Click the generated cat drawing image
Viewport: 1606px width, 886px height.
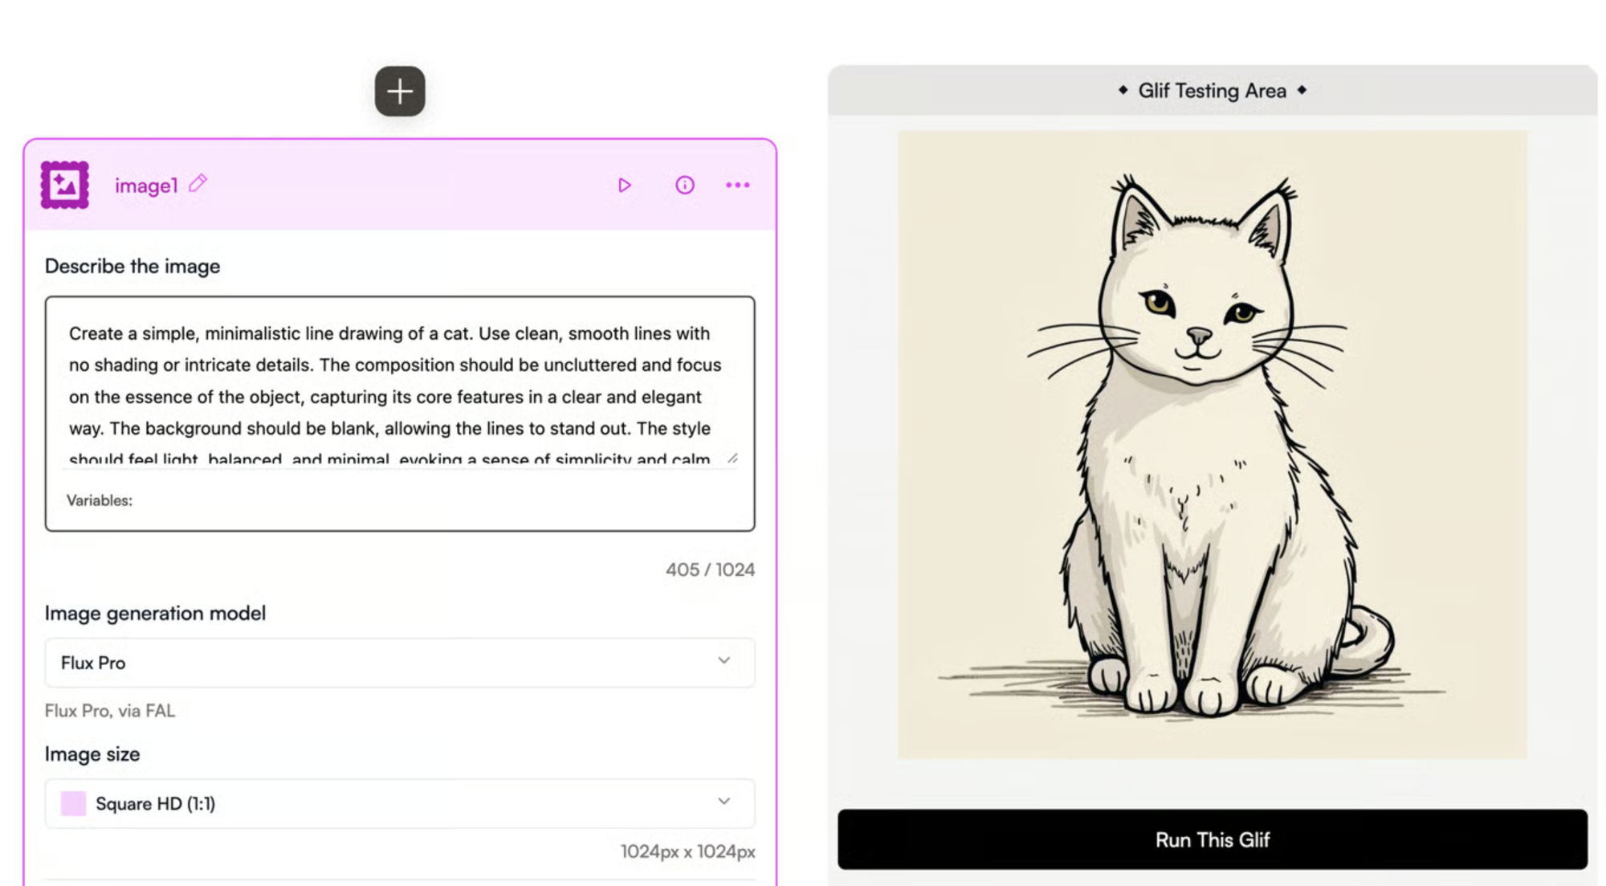point(1212,444)
